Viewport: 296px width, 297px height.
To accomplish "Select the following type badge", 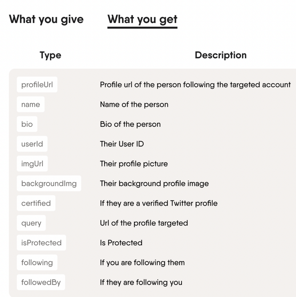I will point(37,262).
